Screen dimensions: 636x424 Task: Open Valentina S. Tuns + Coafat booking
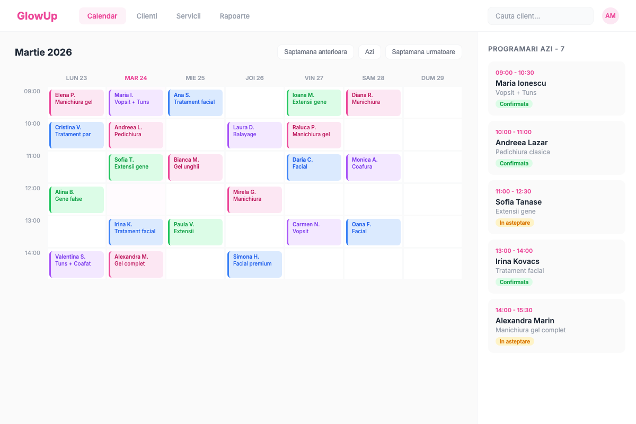76,264
